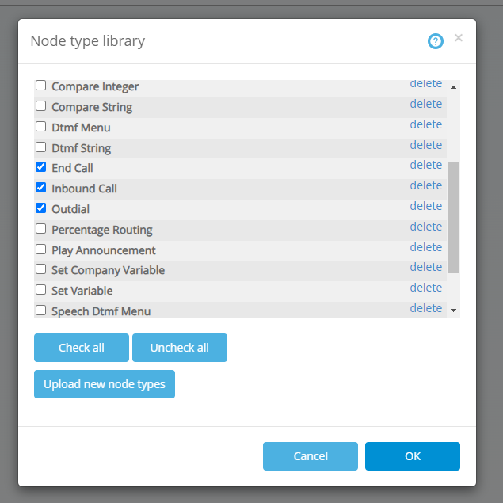503x503 pixels.
Task: Click the node list scrollbar thumb
Action: (453, 218)
